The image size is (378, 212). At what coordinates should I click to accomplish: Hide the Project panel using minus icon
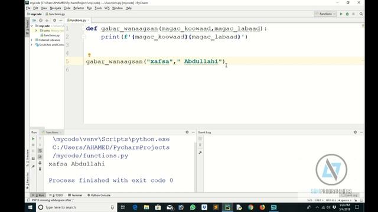(61, 21)
